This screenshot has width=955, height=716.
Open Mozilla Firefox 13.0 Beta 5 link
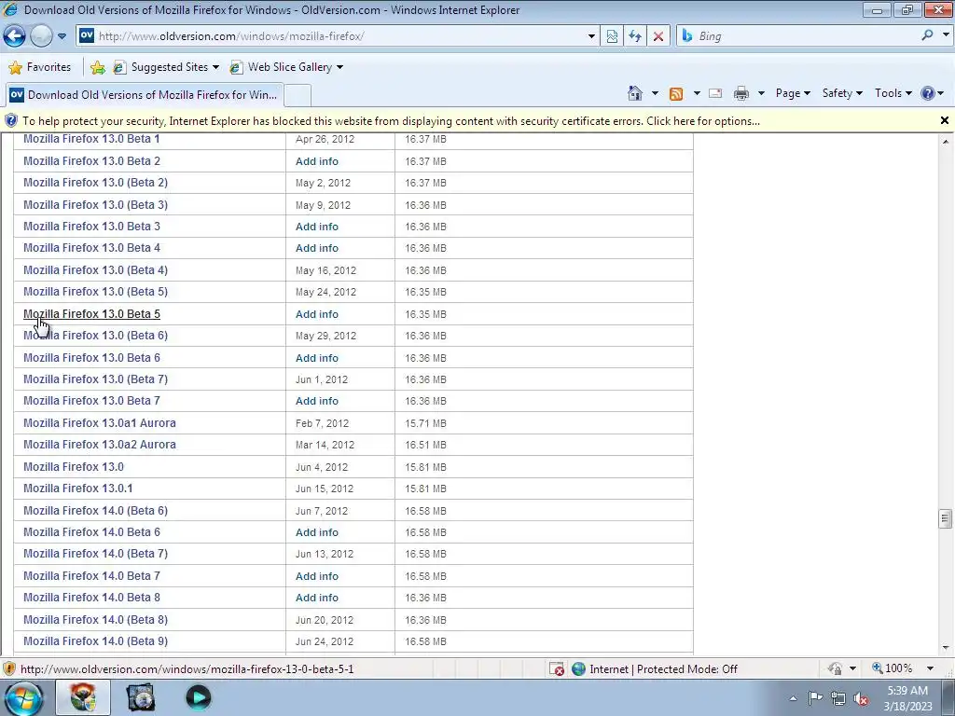(92, 313)
